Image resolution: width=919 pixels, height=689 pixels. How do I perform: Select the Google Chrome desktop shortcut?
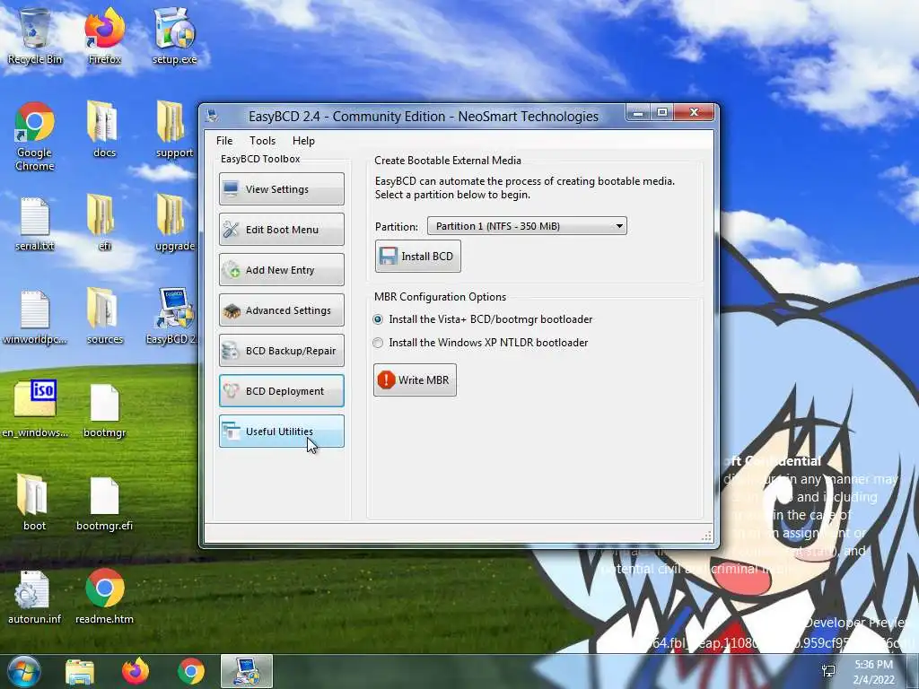(35, 136)
